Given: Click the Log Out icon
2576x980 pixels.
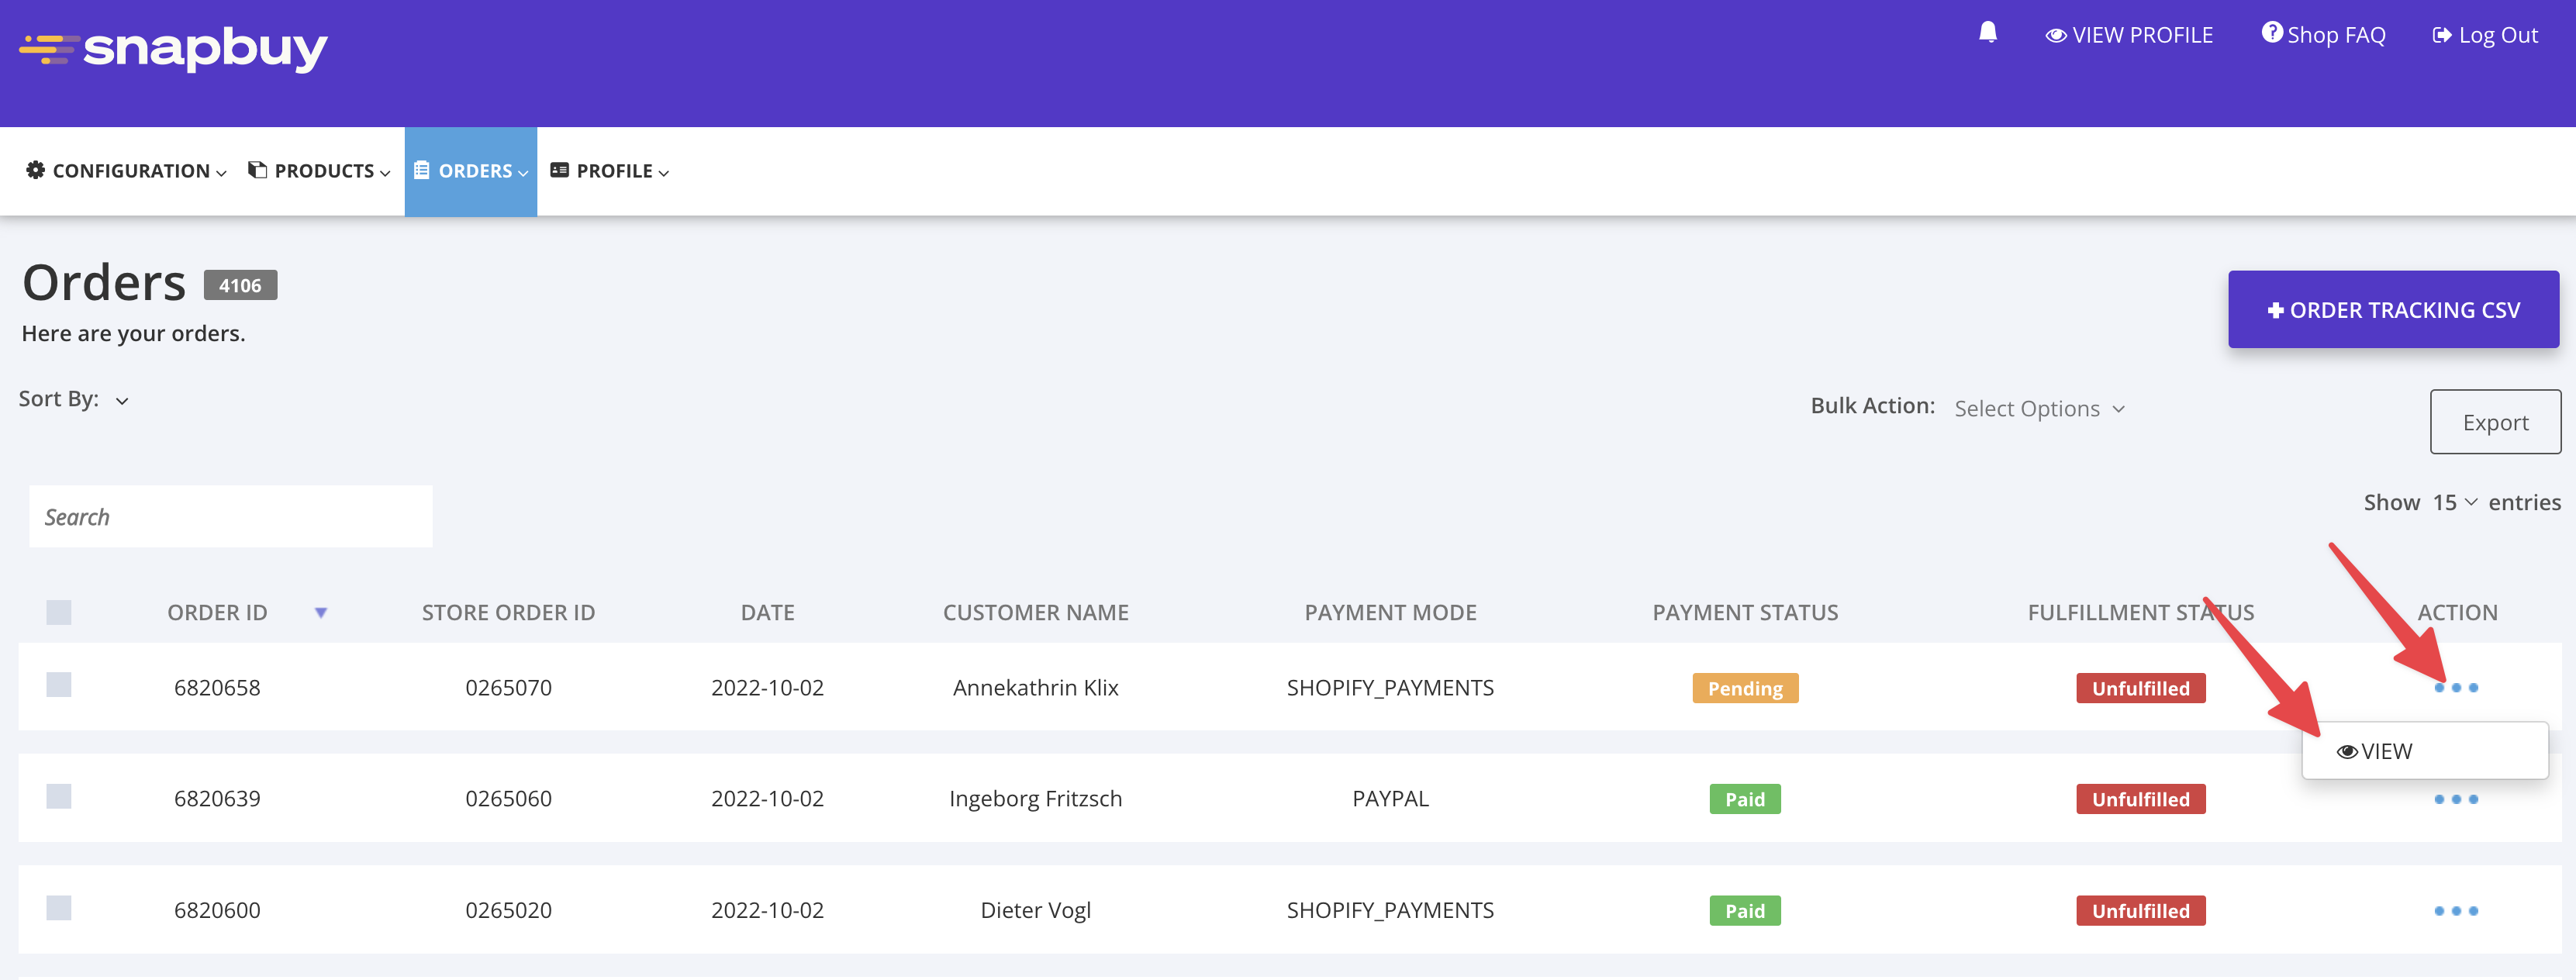Looking at the screenshot, I should click(x=2441, y=35).
